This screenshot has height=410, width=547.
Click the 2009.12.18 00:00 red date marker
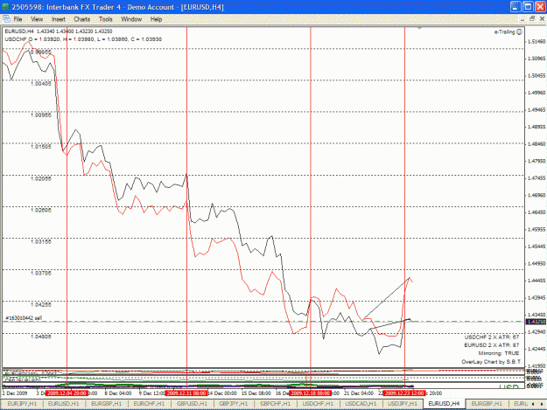tap(311, 393)
